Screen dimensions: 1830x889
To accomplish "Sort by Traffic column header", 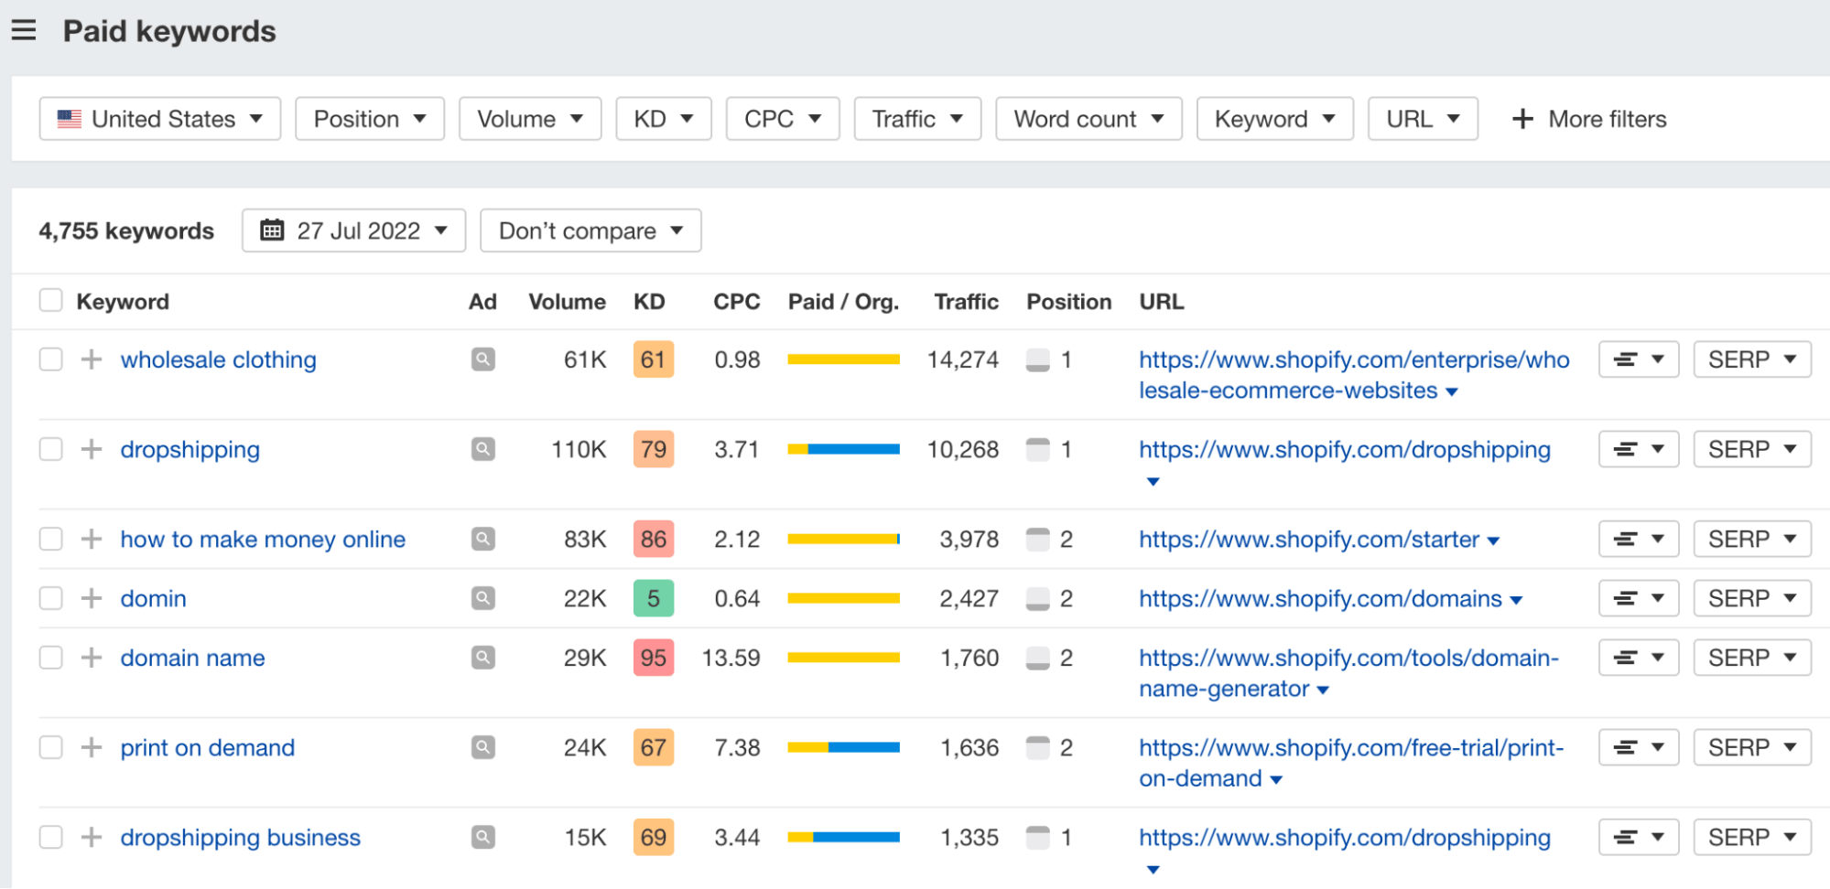I will 966,302.
